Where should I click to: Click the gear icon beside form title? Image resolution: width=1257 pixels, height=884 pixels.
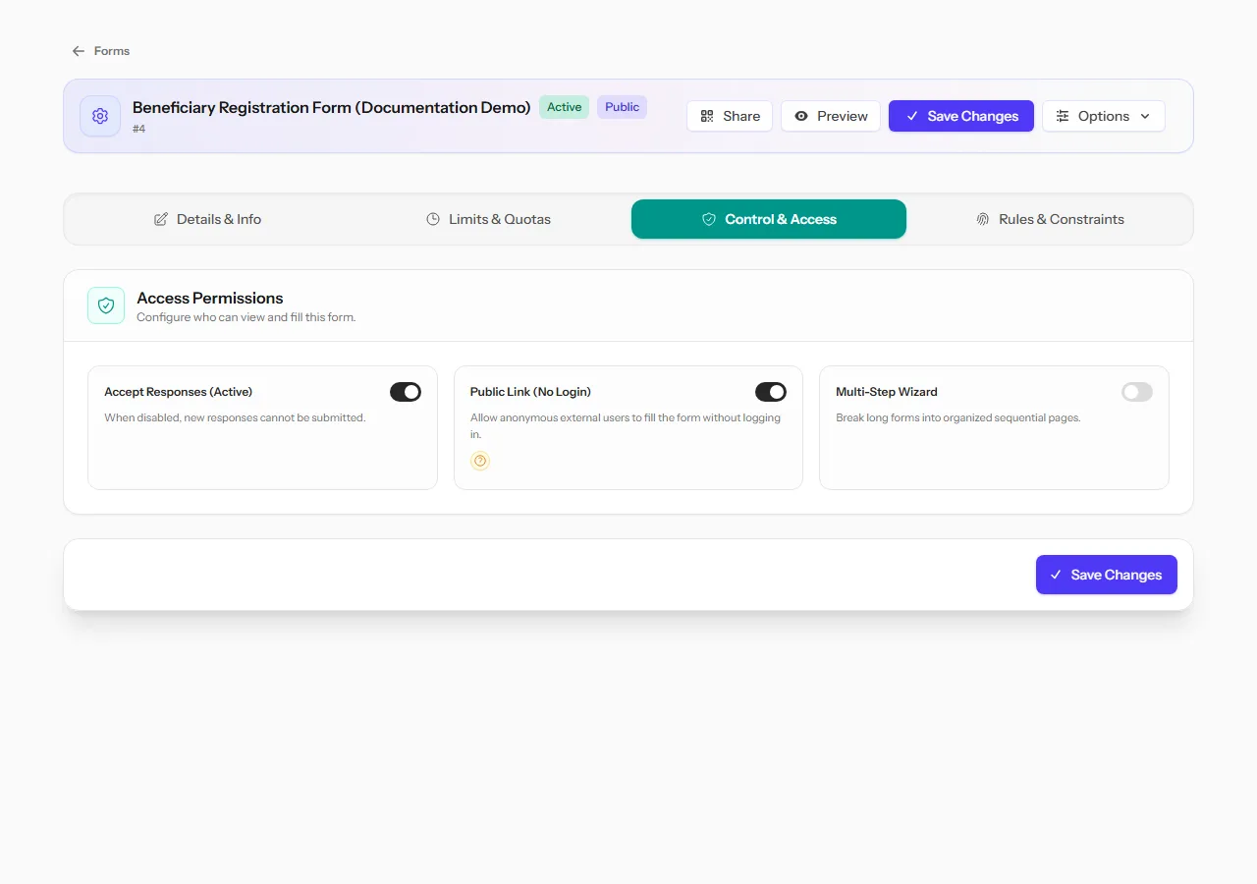pyautogui.click(x=100, y=116)
